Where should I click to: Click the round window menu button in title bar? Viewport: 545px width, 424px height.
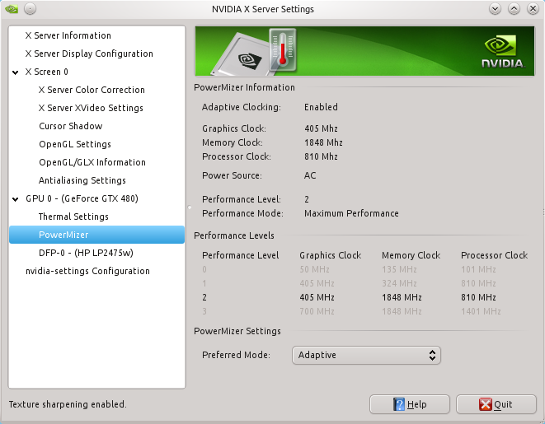click(31, 9)
